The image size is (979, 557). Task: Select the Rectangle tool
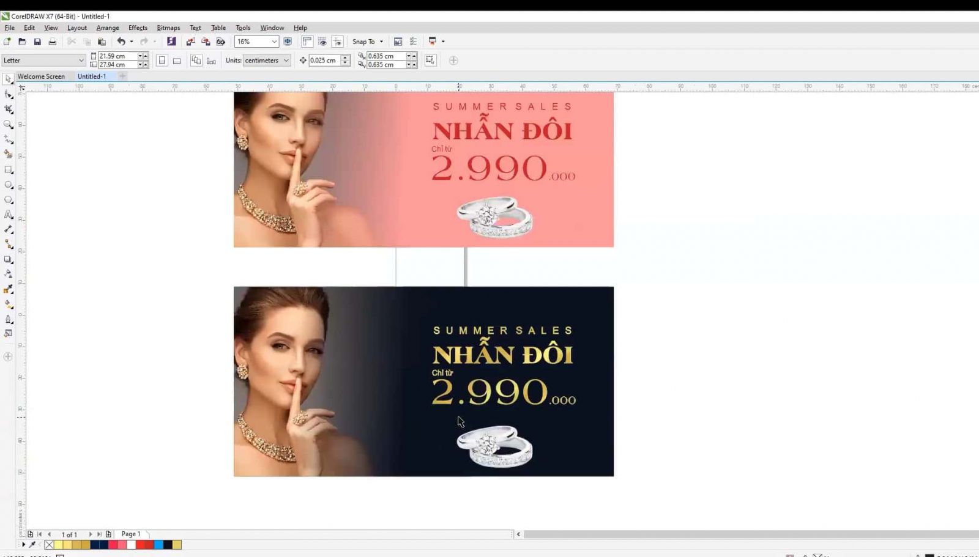point(8,169)
